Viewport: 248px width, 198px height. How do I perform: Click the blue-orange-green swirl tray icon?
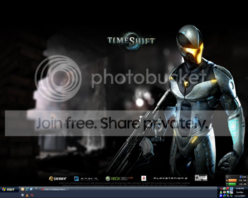224,196
